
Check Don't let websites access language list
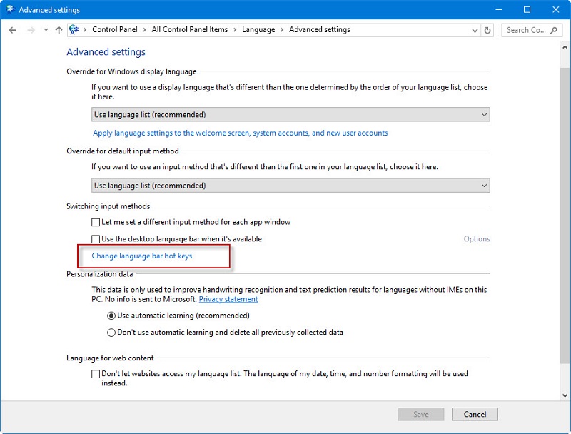96,374
